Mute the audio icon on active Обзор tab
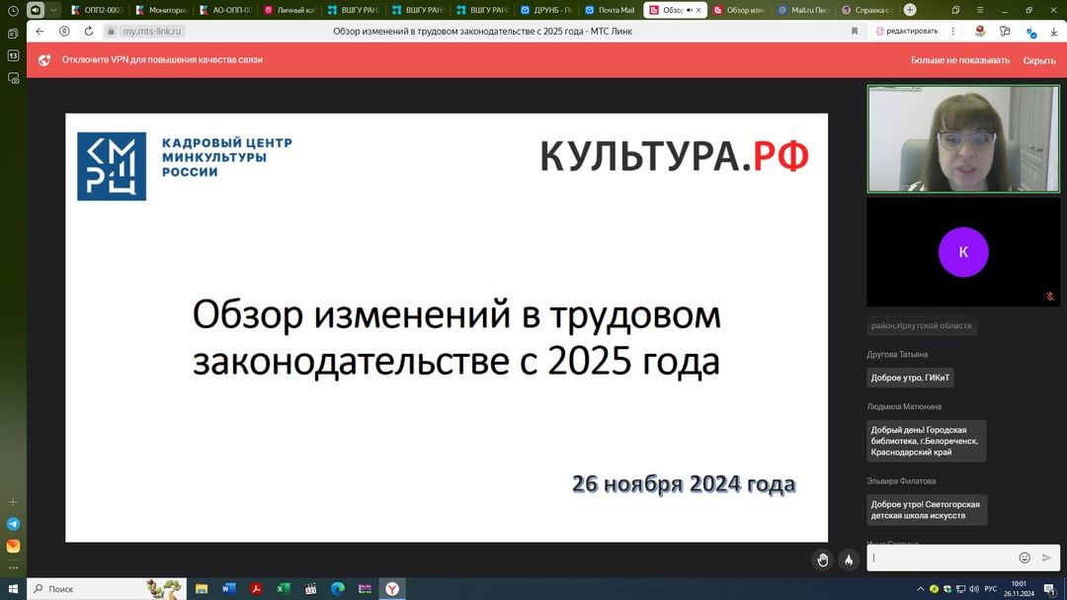This screenshot has height=600, width=1067. pyautogui.click(x=689, y=10)
